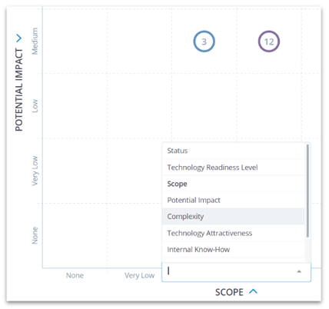
Task: Click the up chevron beside SCOPE
Action: coord(253,291)
